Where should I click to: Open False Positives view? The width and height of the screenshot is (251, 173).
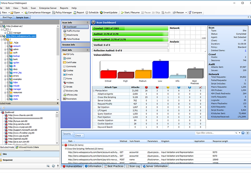tap(72, 39)
